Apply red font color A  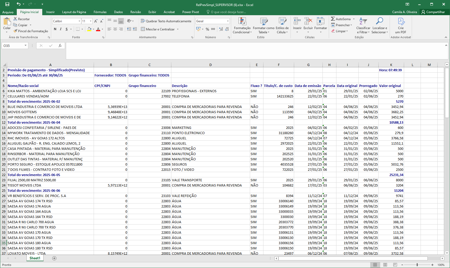[x=98, y=29]
